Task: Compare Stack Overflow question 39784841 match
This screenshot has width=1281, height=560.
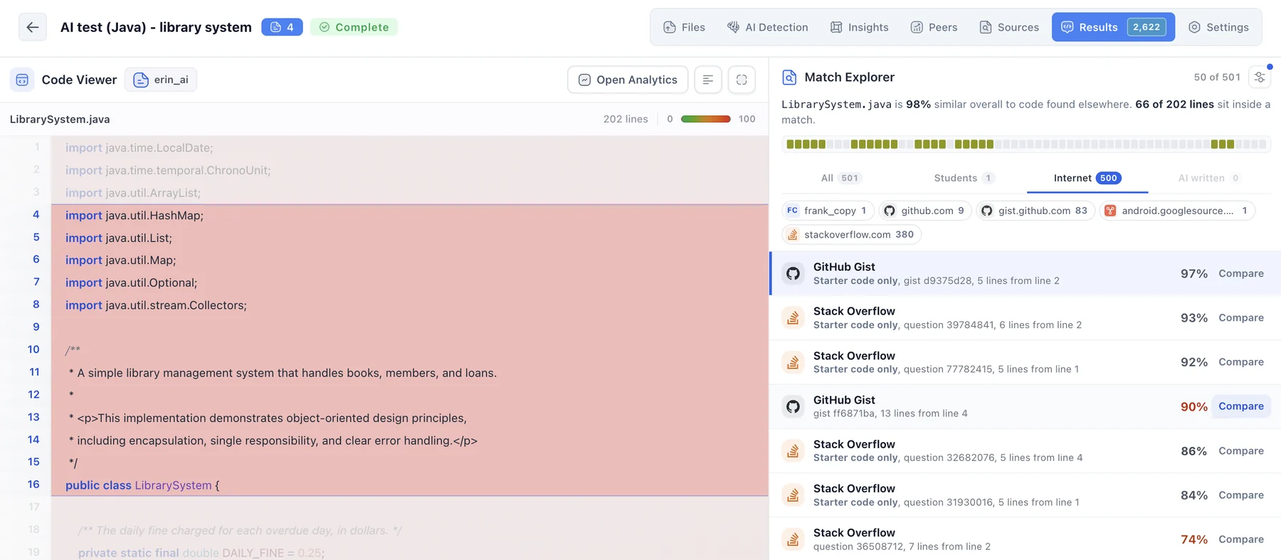Action: (x=1241, y=317)
